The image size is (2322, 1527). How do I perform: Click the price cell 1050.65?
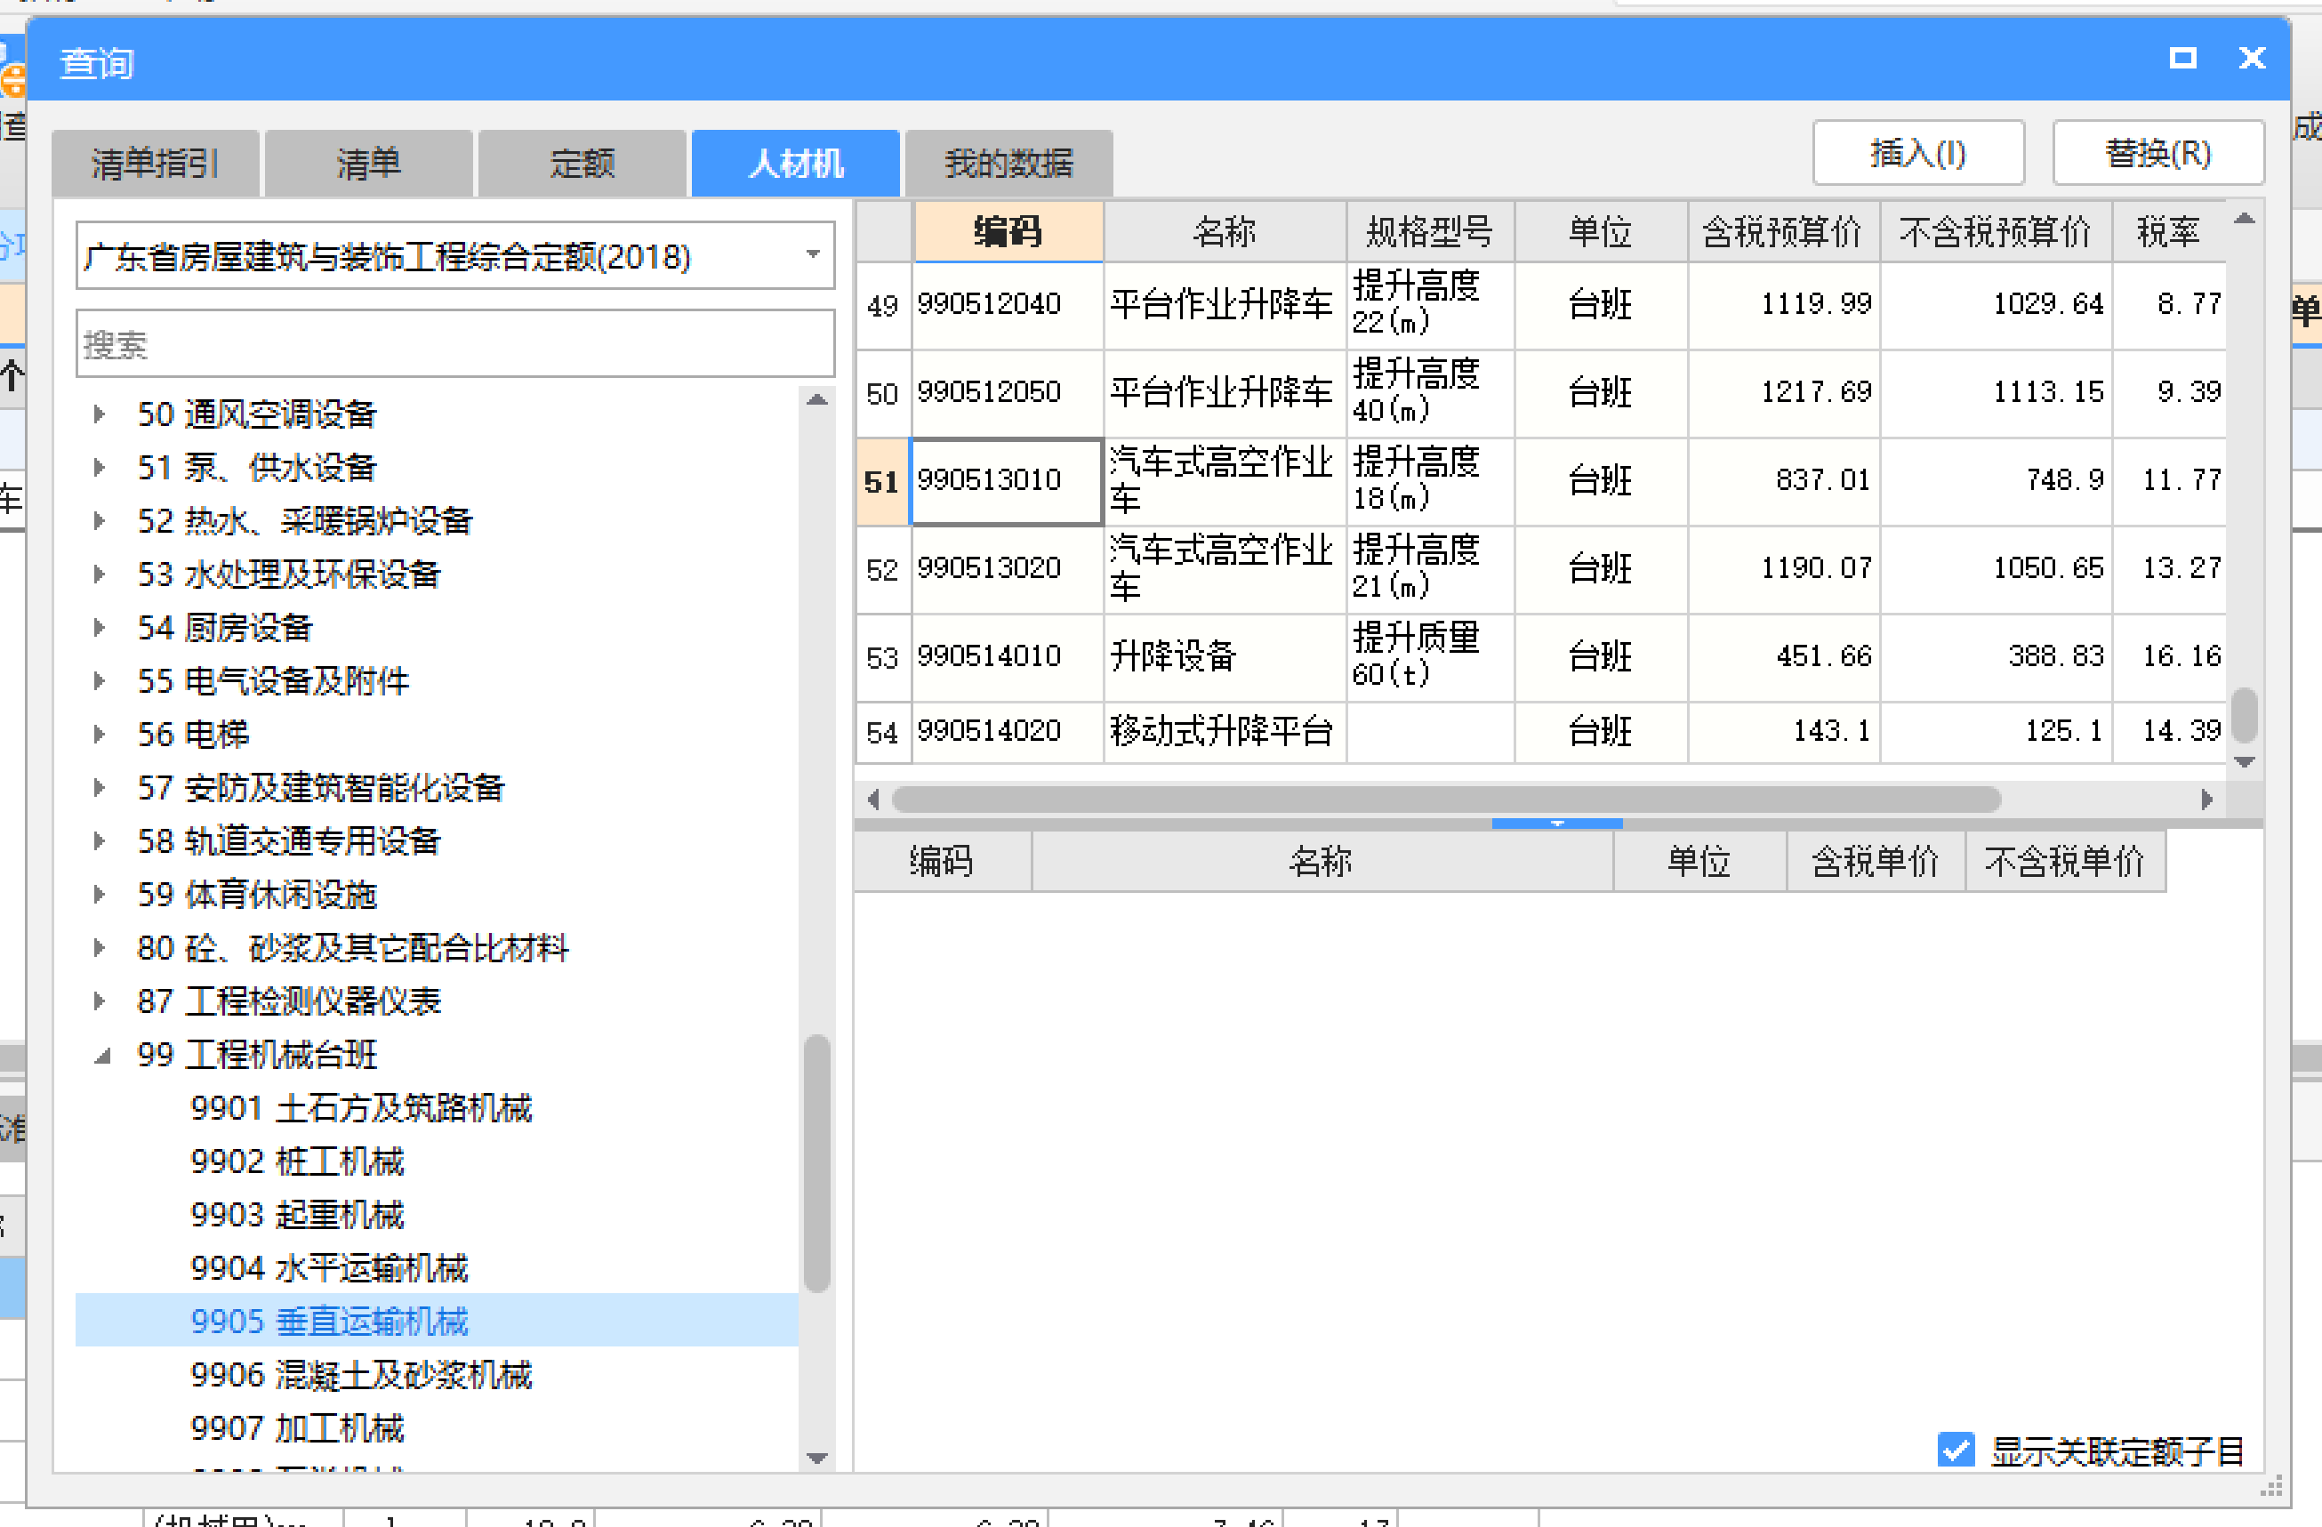[1995, 569]
